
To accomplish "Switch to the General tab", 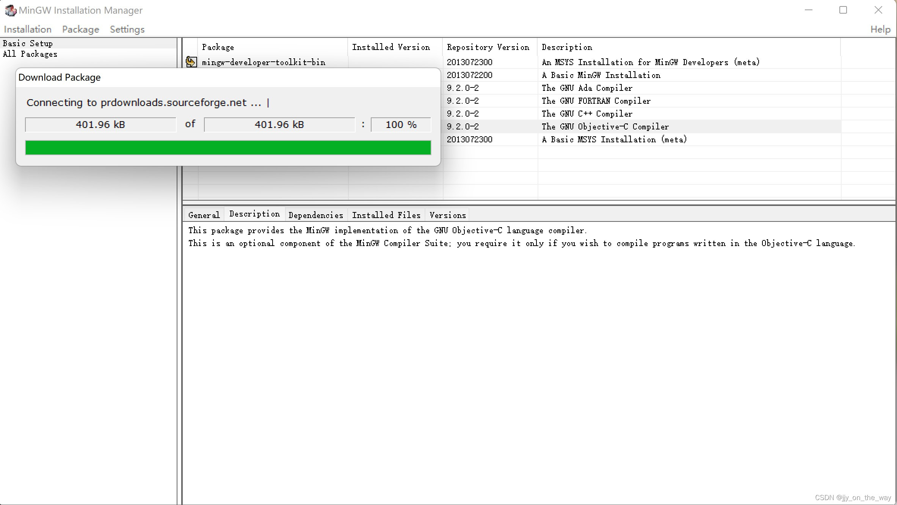I will pos(204,215).
